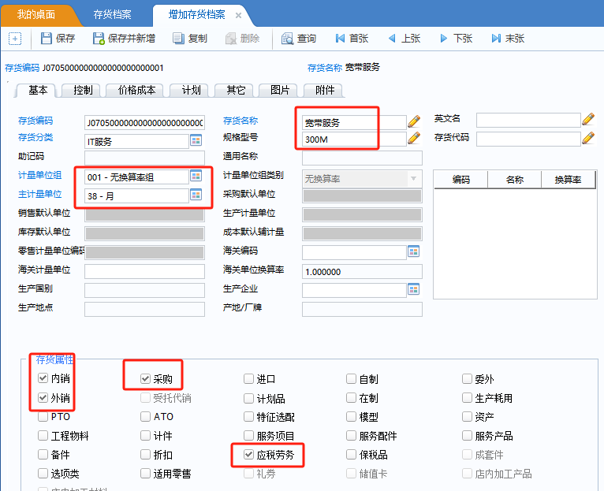Switch to the 控制 tab
Image resolution: width=604 pixels, height=491 pixels.
click(x=82, y=91)
